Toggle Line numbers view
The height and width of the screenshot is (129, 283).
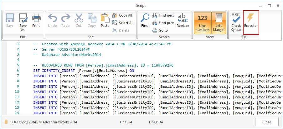point(202,23)
